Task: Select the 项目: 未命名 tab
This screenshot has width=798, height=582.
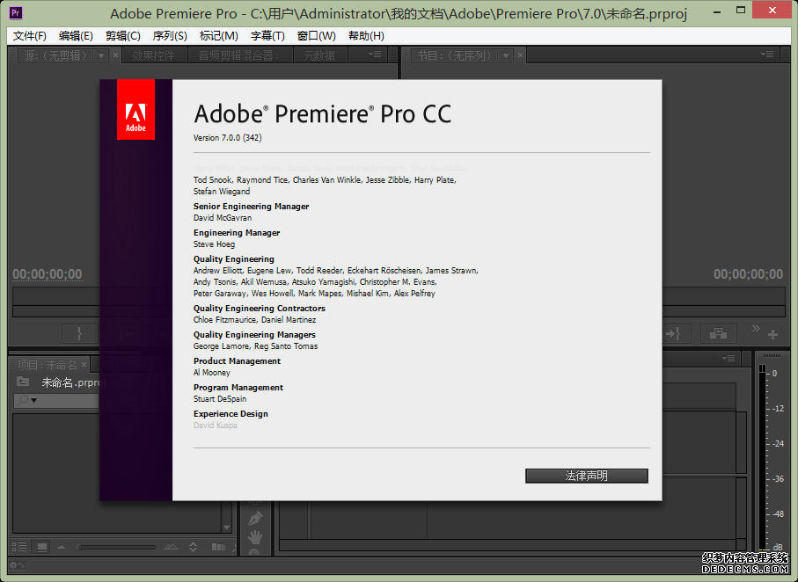Action: 48,365
